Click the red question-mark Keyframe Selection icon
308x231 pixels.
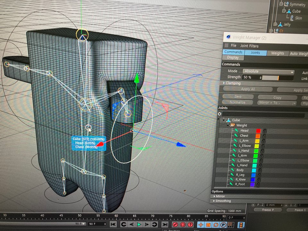tap(190, 225)
